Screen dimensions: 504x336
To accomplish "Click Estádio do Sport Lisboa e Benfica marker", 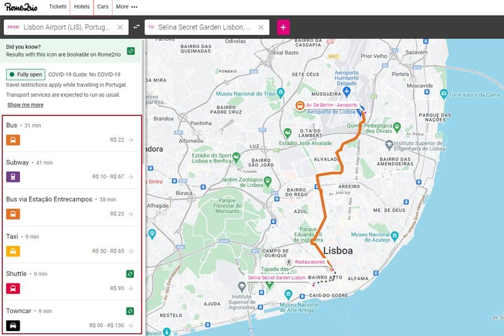I will (x=236, y=157).
